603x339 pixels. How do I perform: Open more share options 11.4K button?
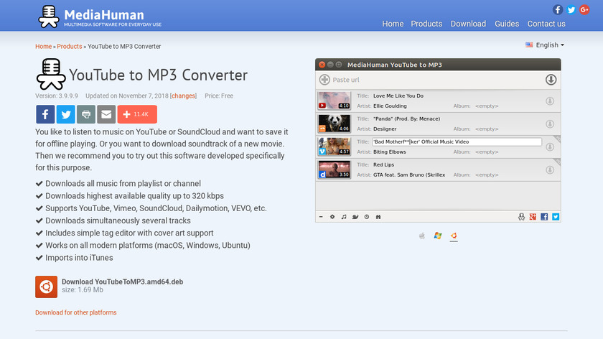137,114
